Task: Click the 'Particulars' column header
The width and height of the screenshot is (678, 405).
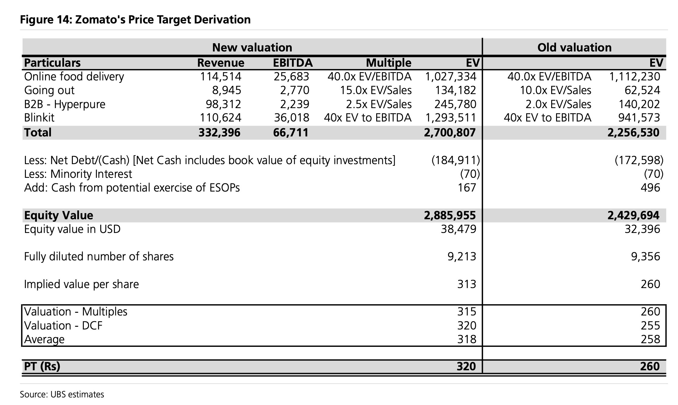Action: pos(52,63)
